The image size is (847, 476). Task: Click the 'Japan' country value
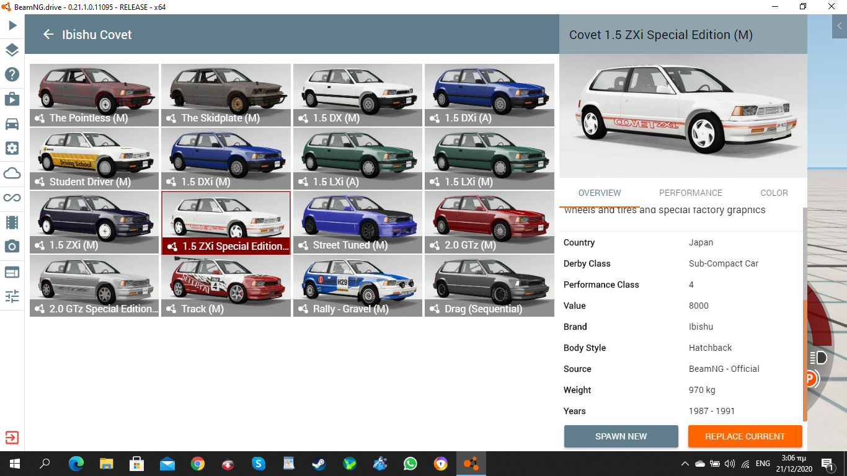pos(701,242)
